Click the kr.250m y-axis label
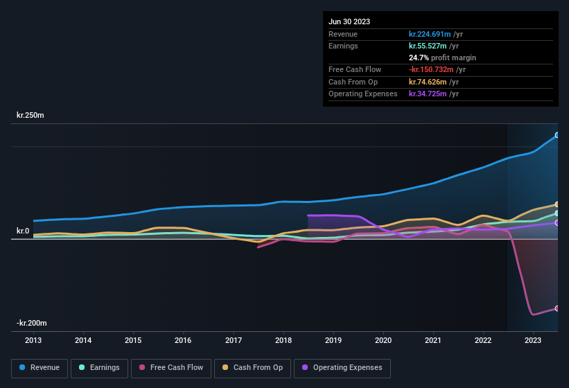Viewport: 569px width, 388px height. point(30,115)
